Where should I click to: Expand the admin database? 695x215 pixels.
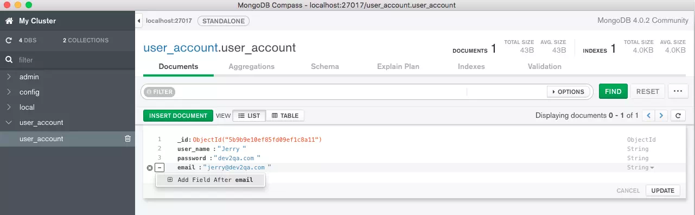[x=9, y=77]
